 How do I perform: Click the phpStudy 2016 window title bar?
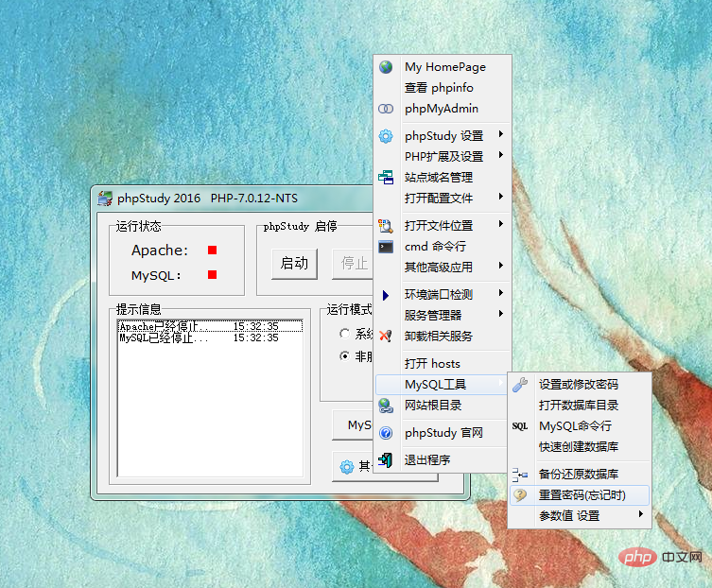234,199
